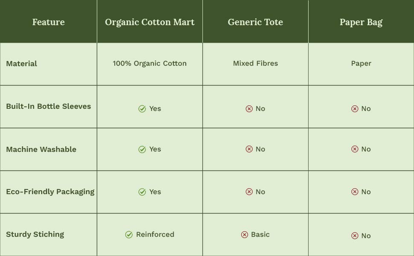
Task: Click the green checkmark for Built-In Bottle Sleeves
Action: (x=142, y=109)
